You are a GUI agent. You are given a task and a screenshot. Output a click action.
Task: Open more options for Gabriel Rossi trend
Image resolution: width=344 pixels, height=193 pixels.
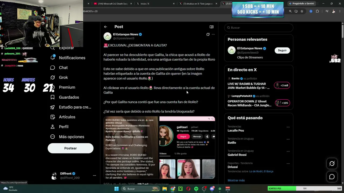[288, 151]
